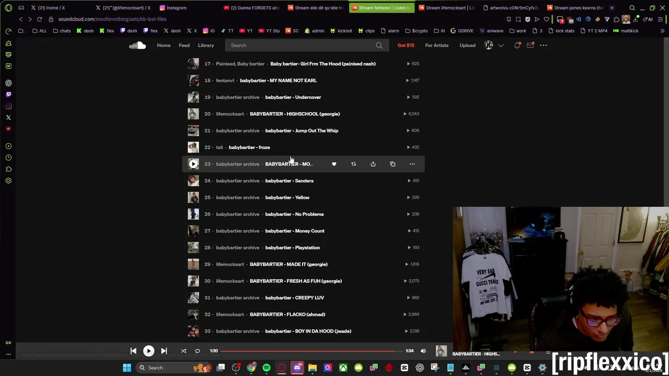Reload the page
Screen dimensions: 669x376
[x=39, y=19]
